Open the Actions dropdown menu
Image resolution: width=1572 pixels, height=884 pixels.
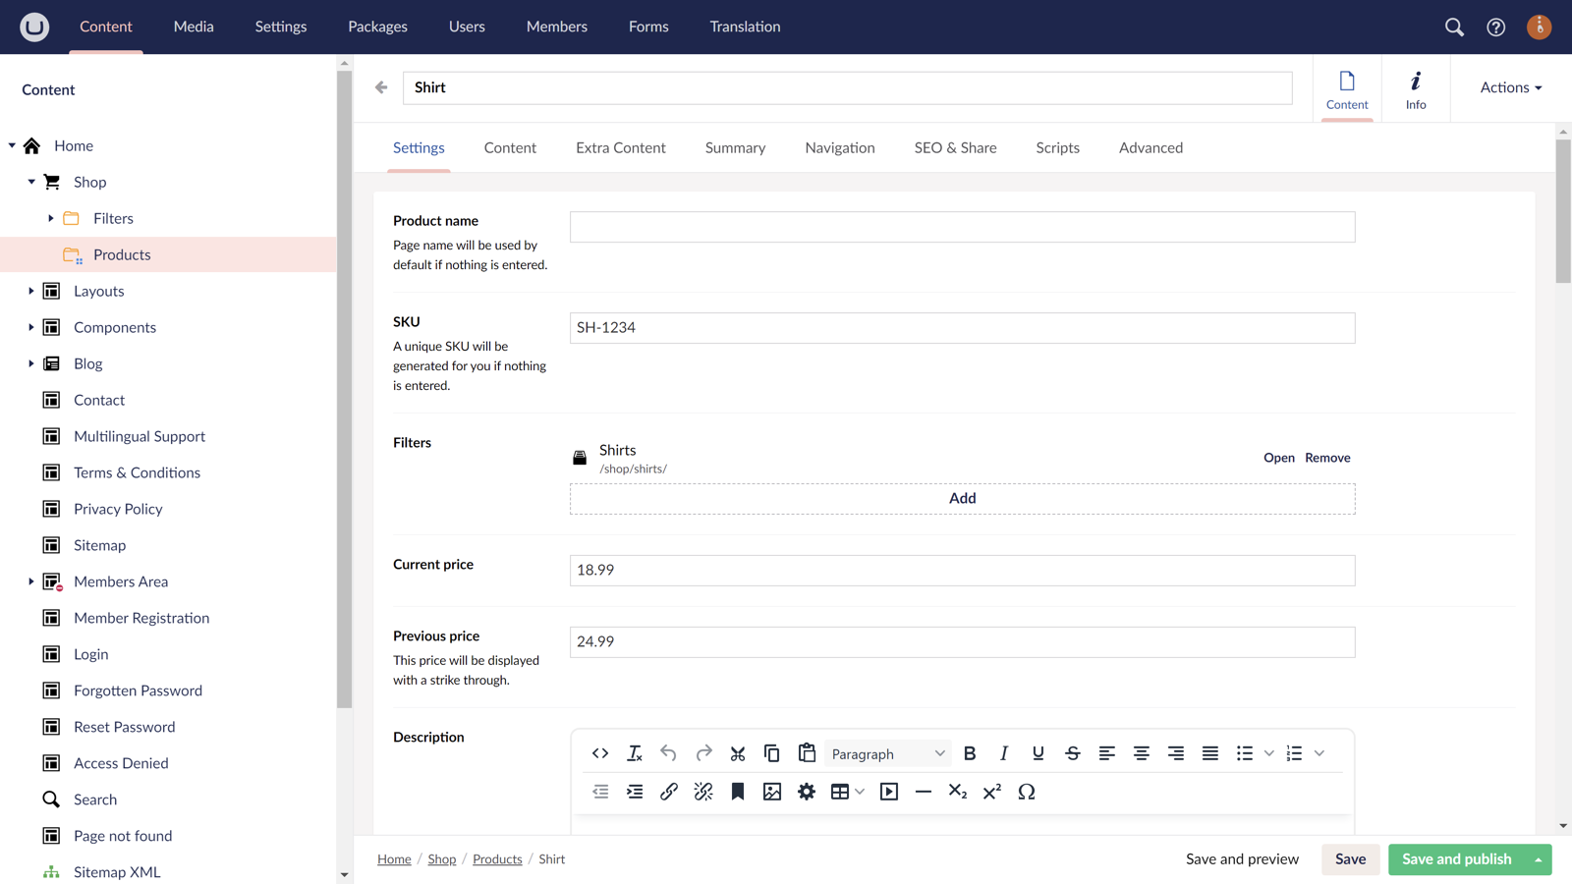click(1510, 87)
